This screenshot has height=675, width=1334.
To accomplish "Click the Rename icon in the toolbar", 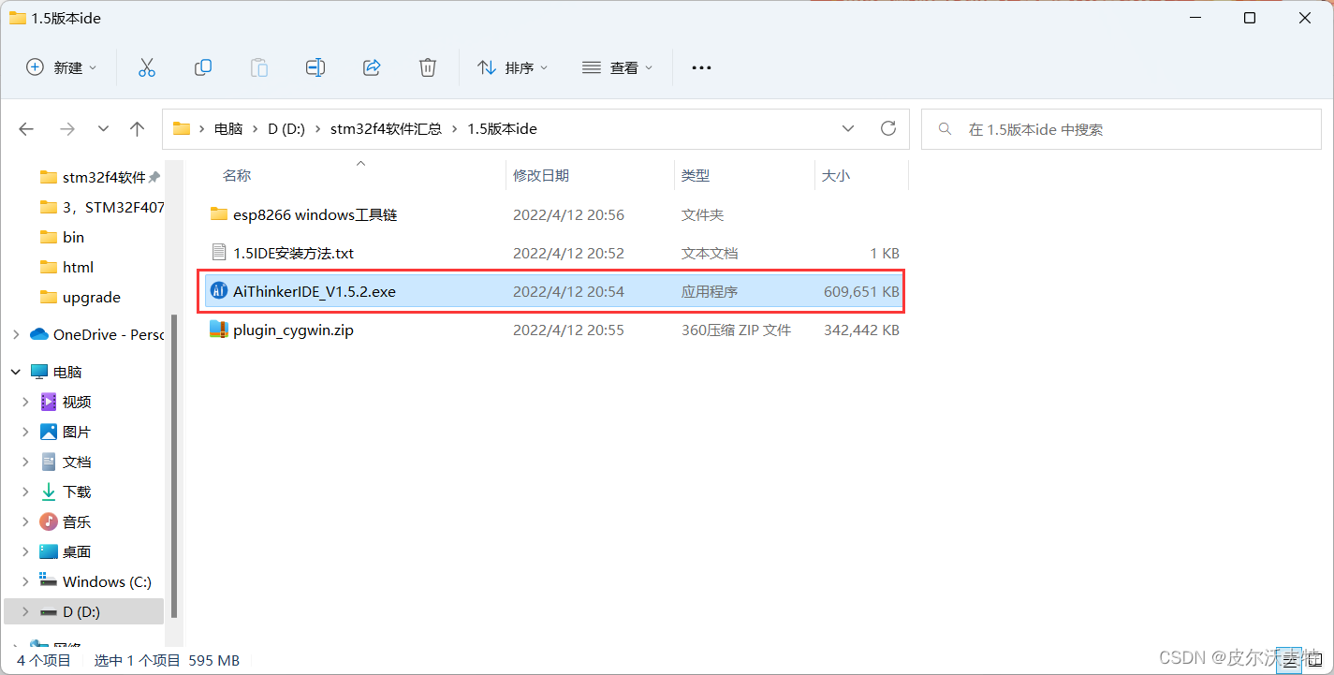I will [x=315, y=67].
